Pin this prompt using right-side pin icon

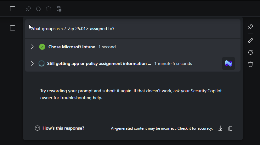[251, 27]
